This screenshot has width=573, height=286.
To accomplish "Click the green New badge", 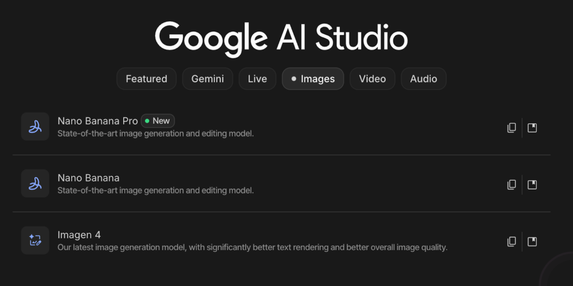I will (158, 121).
